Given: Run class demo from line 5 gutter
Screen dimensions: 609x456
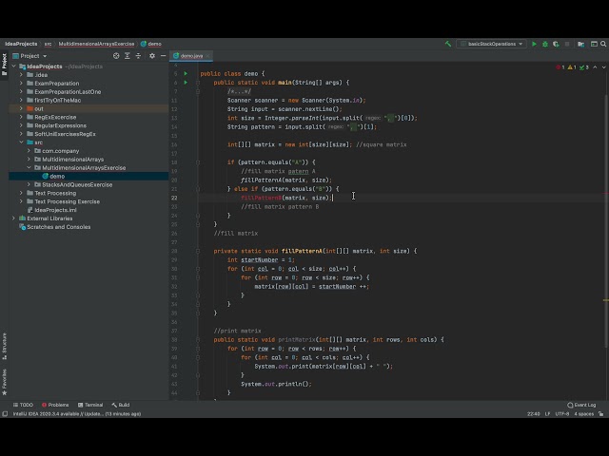Looking at the screenshot, I should (186, 73).
